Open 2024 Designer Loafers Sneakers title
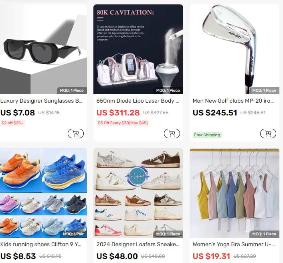This screenshot has width=283, height=263. point(138,244)
